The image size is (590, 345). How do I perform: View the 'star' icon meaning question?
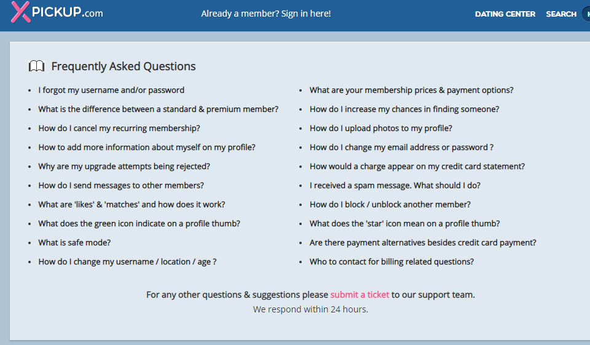[x=404, y=223]
